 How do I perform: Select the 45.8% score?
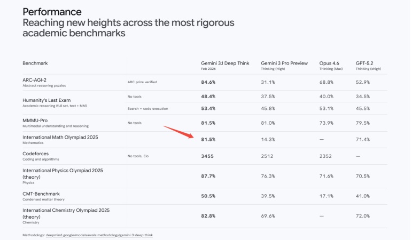point(268,109)
